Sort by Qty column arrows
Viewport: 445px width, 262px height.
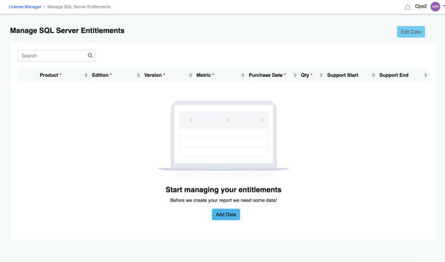coord(321,75)
